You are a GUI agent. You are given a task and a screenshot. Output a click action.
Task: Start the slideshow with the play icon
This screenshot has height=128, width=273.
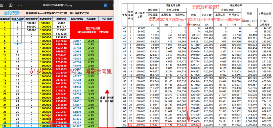coord(11,5)
